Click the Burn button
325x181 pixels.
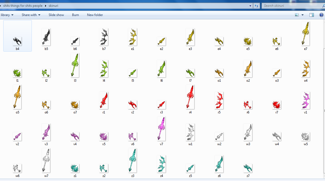(x=75, y=15)
